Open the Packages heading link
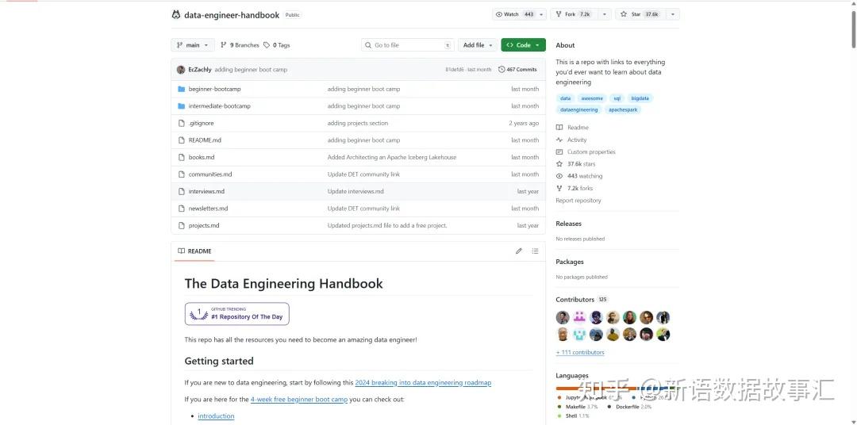The width and height of the screenshot is (857, 425). click(570, 262)
